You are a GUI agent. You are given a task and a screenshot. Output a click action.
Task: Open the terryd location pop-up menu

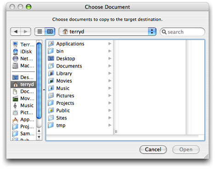107,32
